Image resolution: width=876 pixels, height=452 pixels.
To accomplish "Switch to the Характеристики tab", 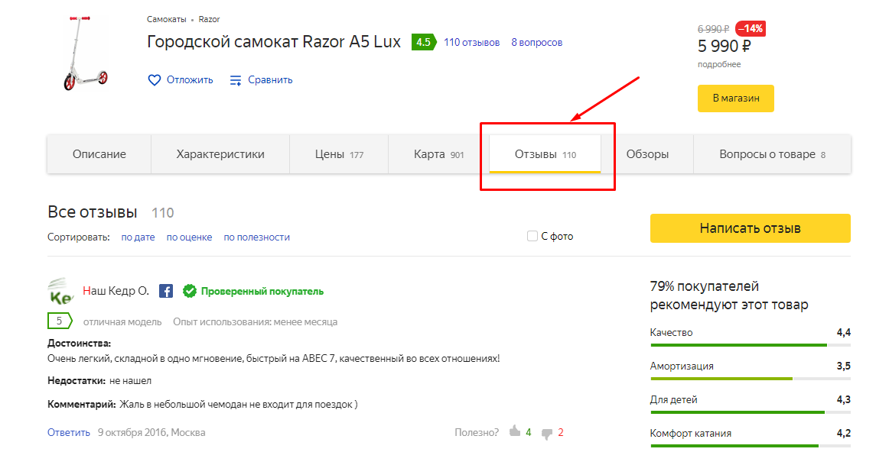I will (x=220, y=154).
